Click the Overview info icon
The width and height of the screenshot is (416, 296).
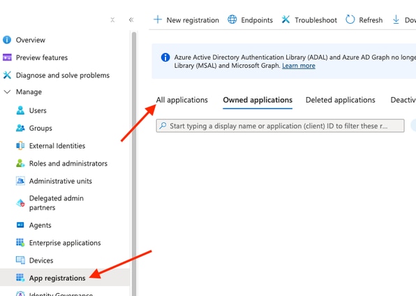click(7, 40)
